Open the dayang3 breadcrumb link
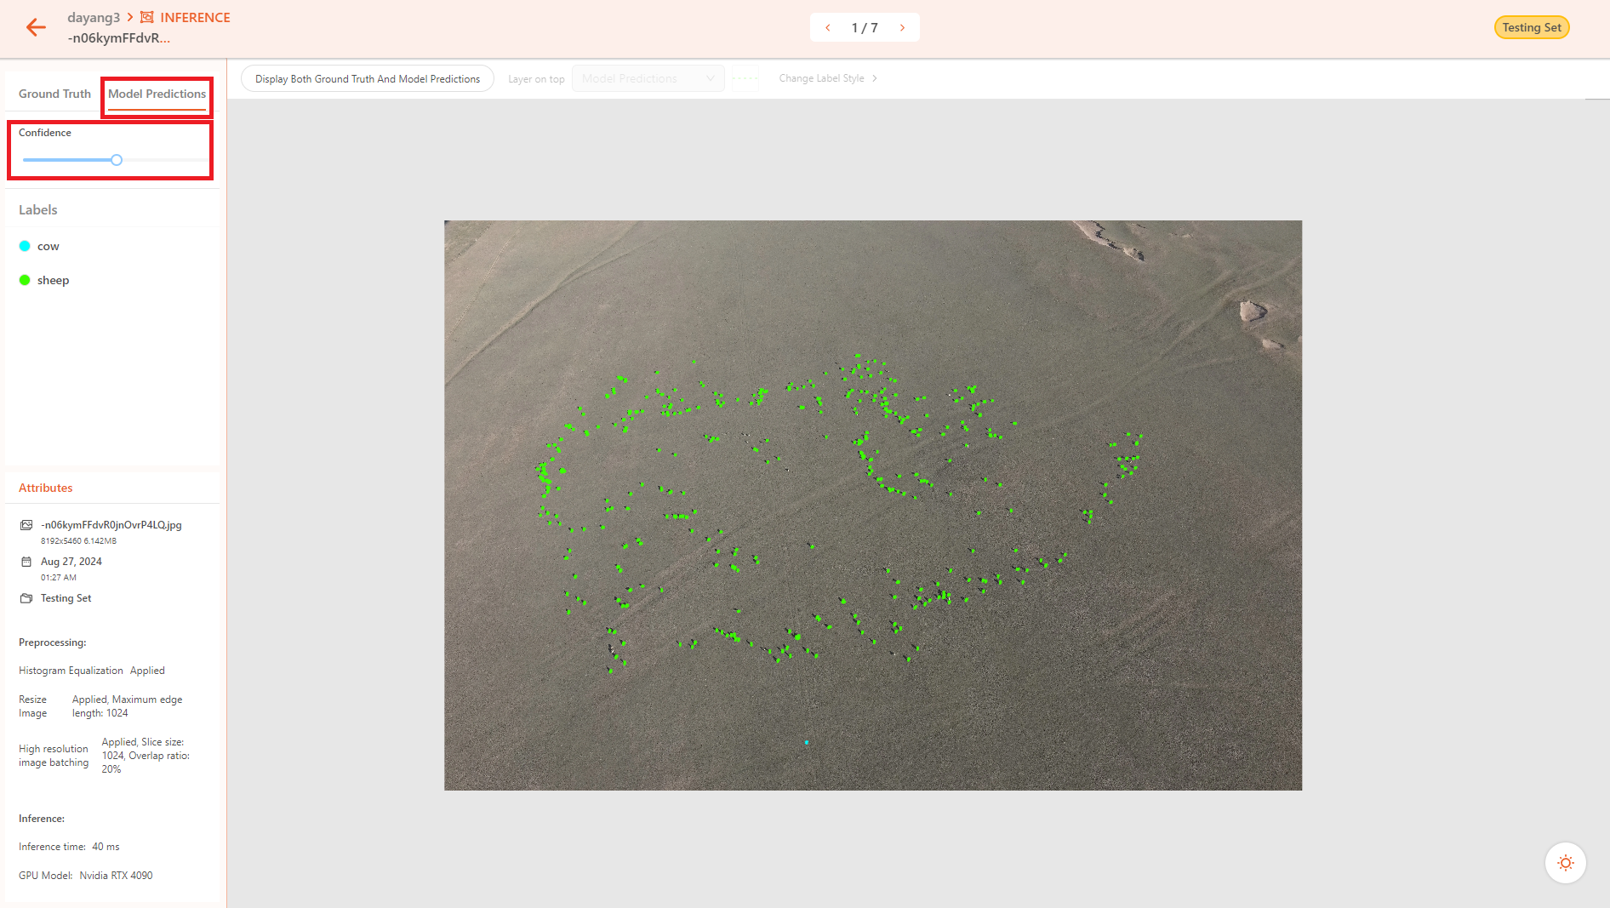The image size is (1610, 908). 94,17
